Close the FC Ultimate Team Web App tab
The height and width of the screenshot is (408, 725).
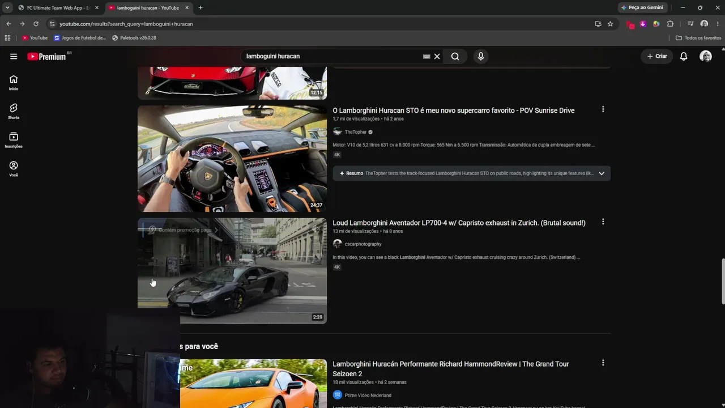tap(97, 8)
